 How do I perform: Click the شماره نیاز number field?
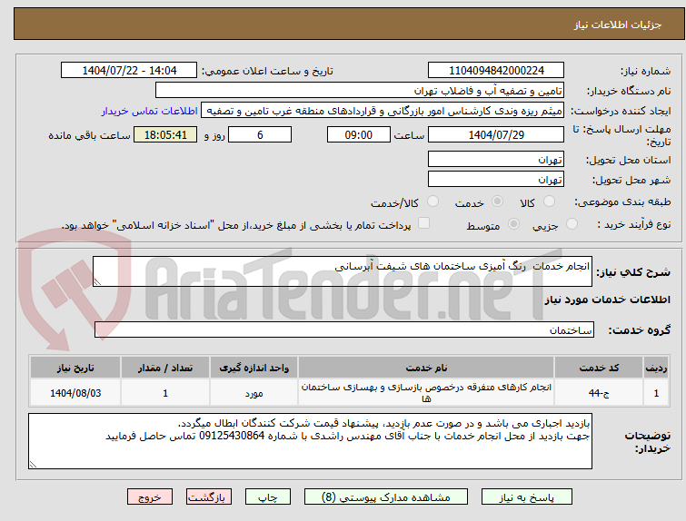(496, 71)
